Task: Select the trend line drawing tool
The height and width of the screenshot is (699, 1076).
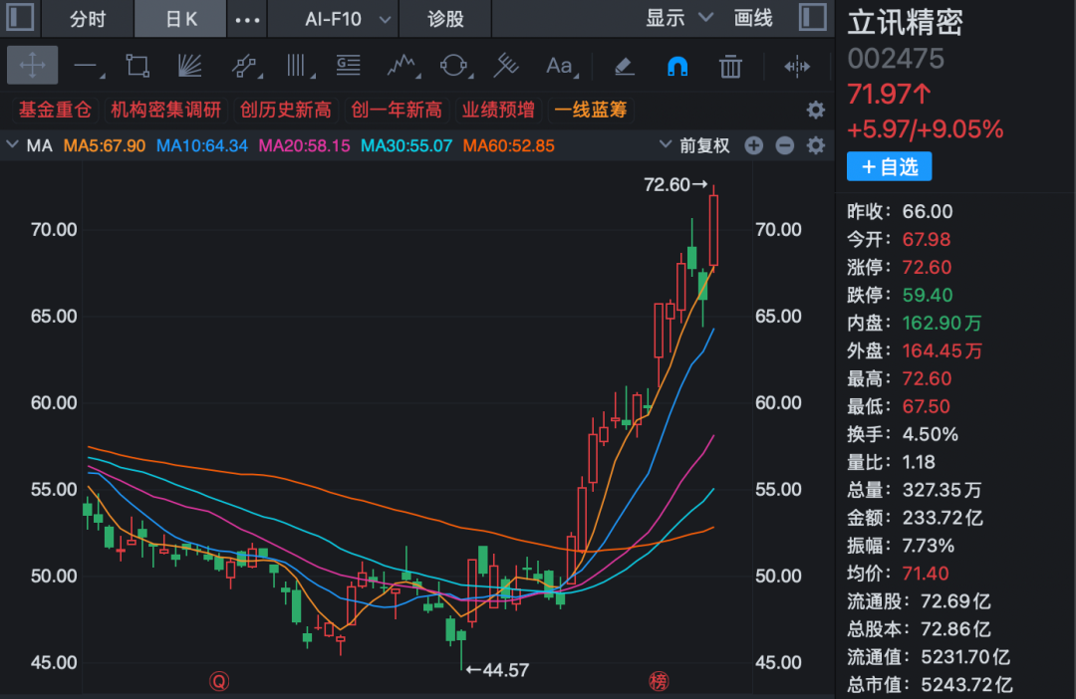Action: [x=84, y=66]
